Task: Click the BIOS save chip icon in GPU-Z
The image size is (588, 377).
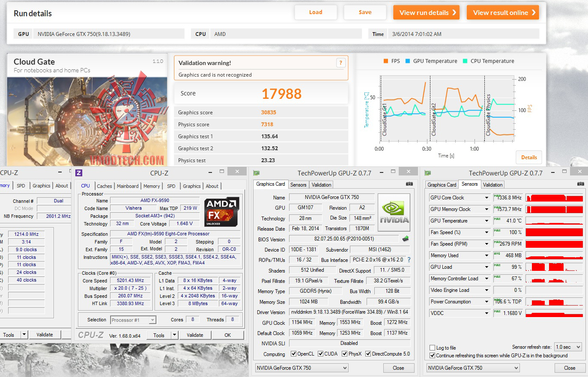Action: coord(406,239)
